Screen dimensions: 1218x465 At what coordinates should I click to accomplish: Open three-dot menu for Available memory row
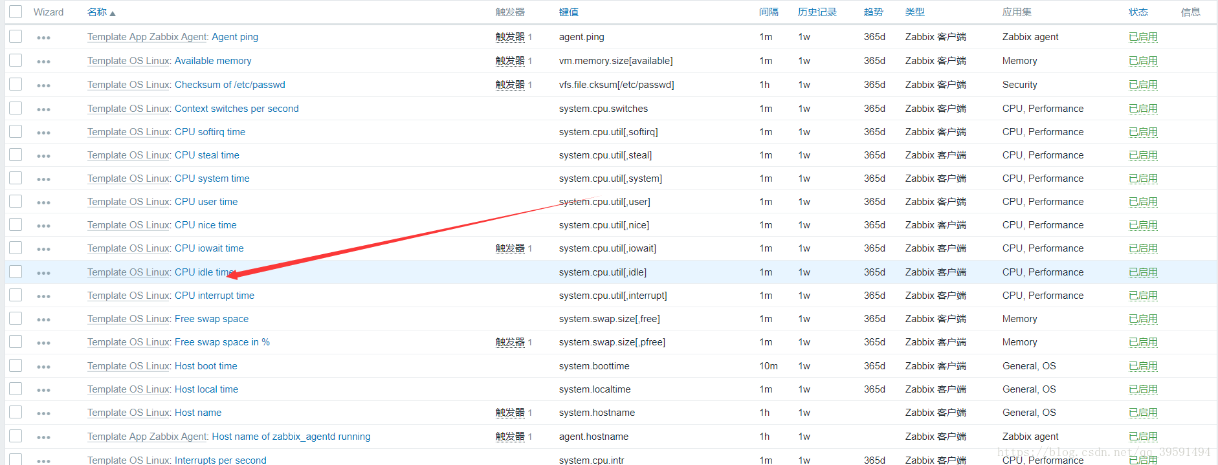(43, 61)
